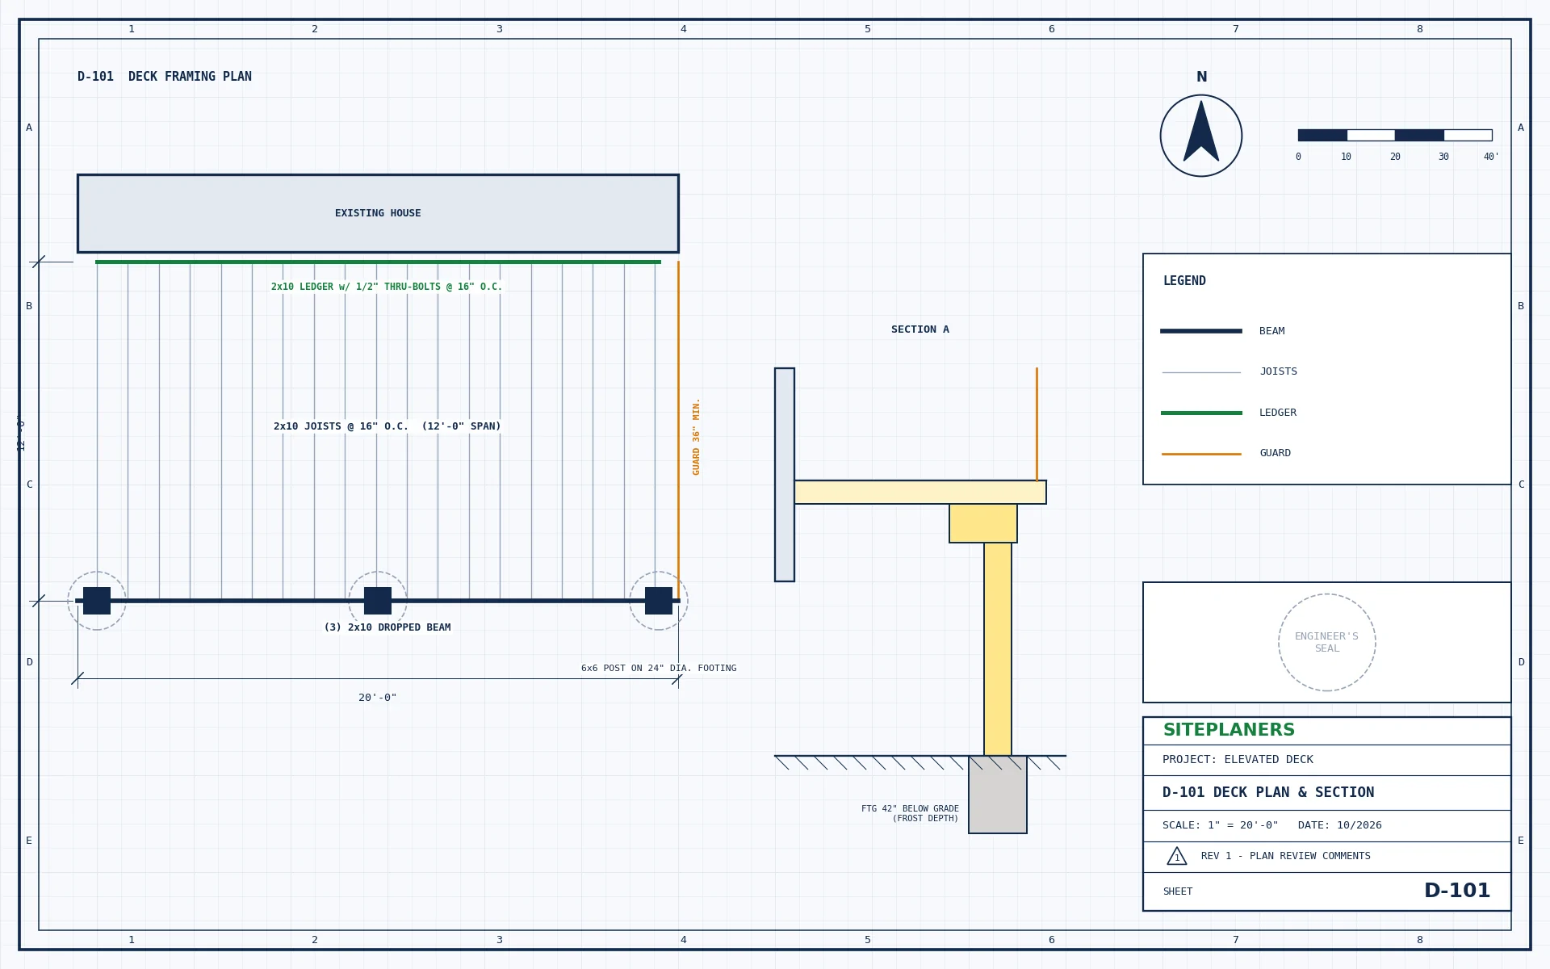Click the green ledger line on the plan
The image size is (1550, 969).
378,262
